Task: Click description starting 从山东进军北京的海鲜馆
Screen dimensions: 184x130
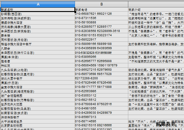Action: [x=156, y=27]
